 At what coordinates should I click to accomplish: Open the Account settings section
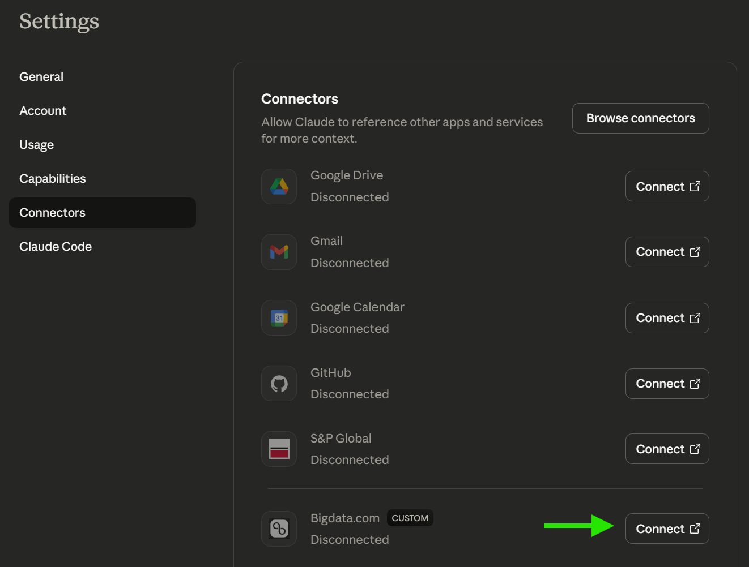(x=42, y=110)
